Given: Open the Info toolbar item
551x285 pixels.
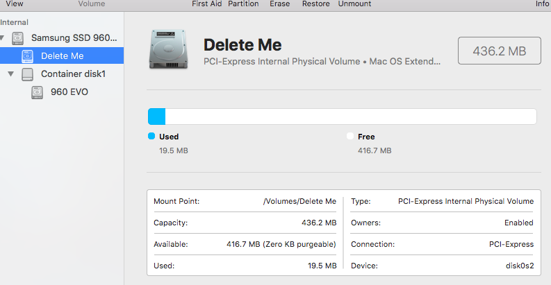Looking at the screenshot, I should point(542,4).
